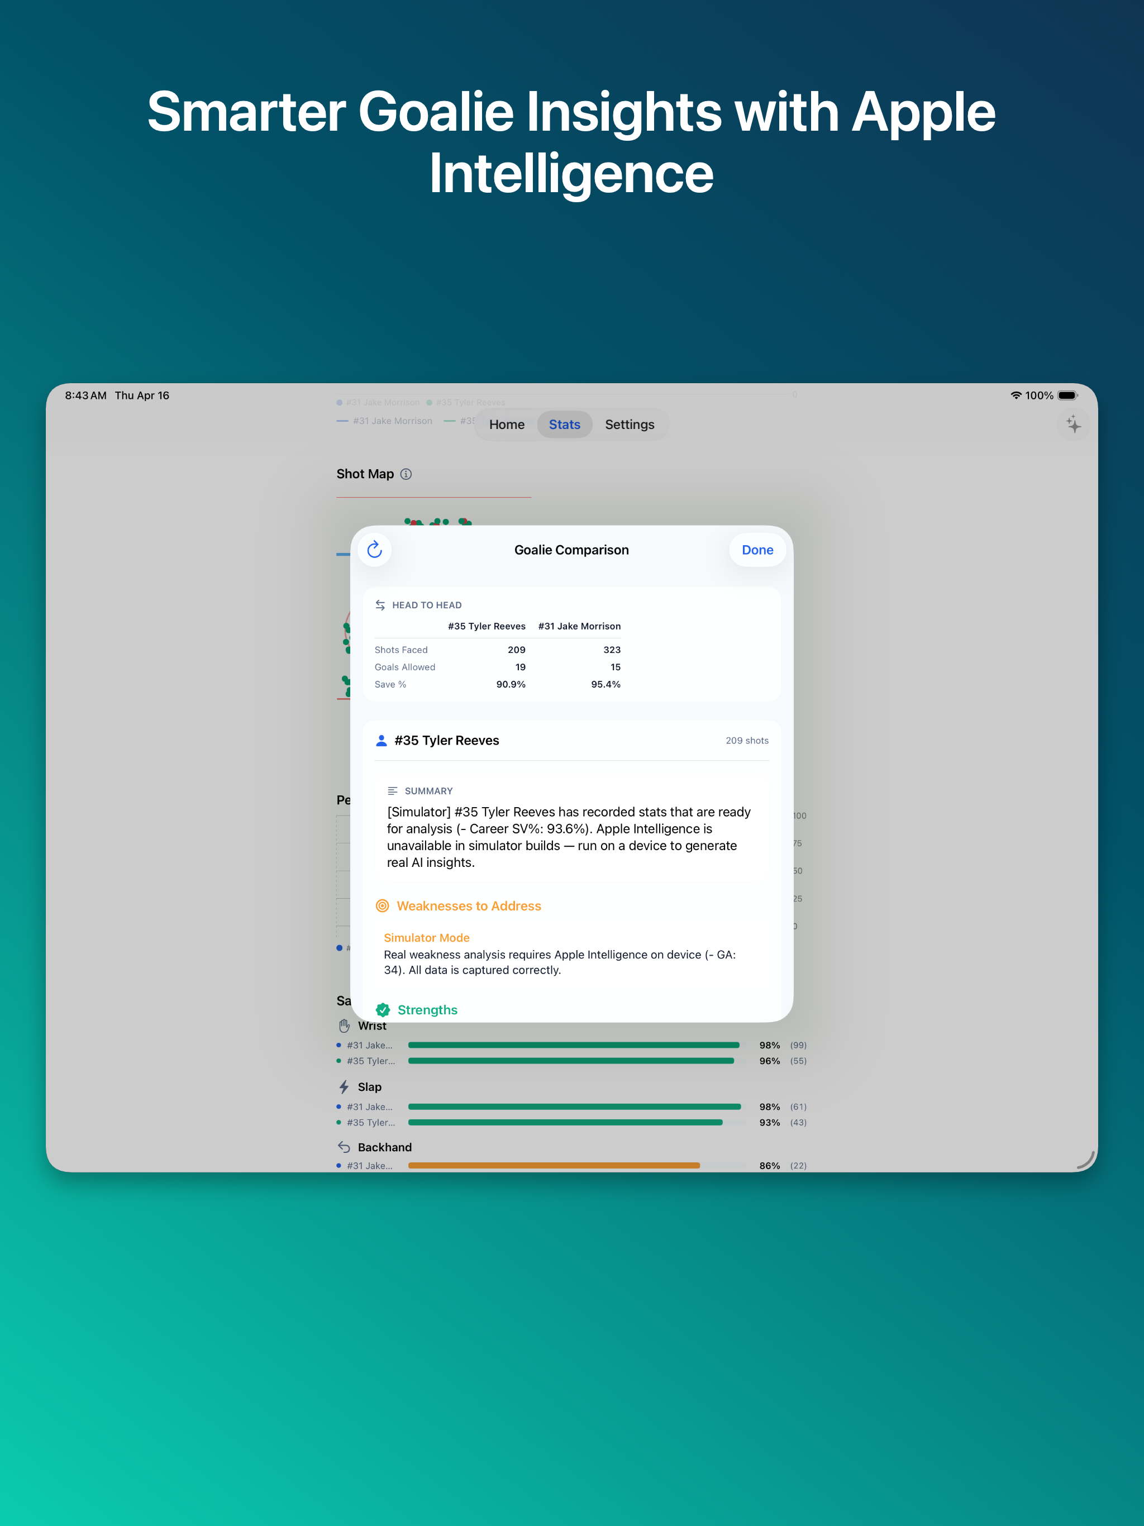
Task: Click the Slap bar for #31 Jake
Action: (x=575, y=1107)
